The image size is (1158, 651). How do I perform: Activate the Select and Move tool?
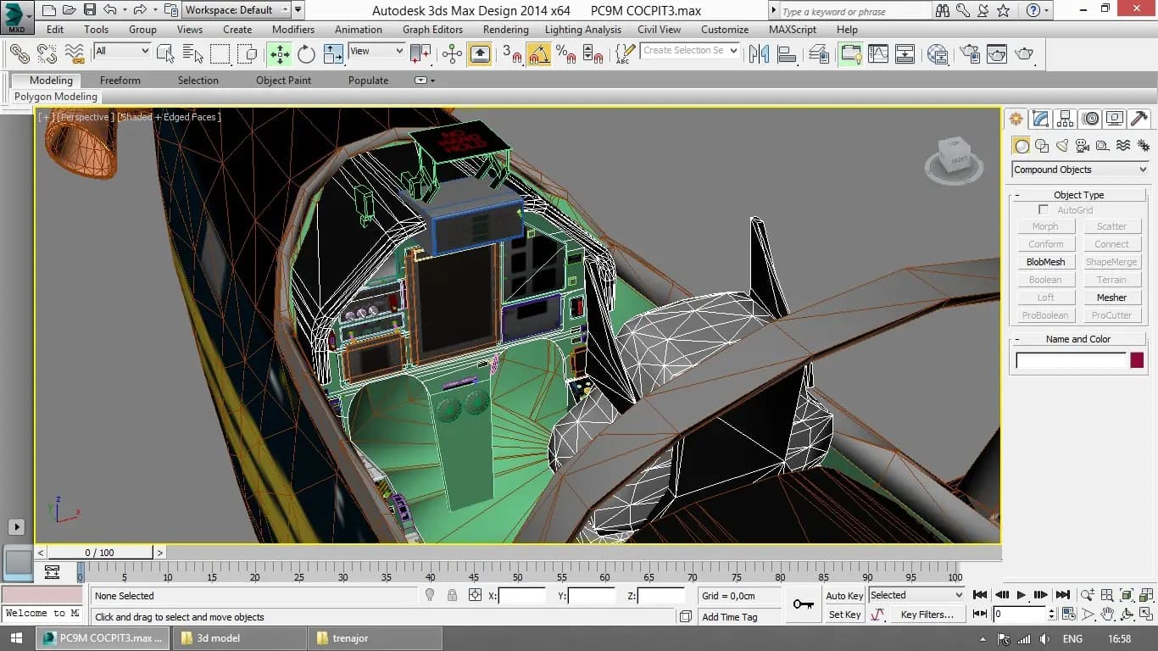[279, 54]
